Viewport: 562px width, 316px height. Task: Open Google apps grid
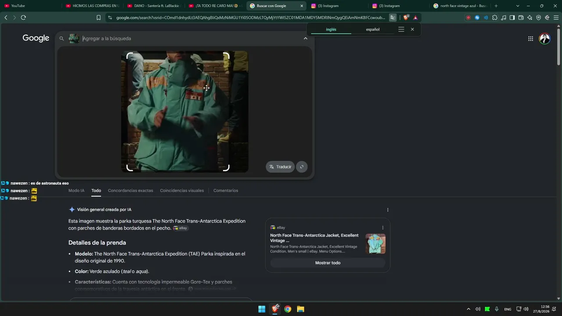click(530, 39)
